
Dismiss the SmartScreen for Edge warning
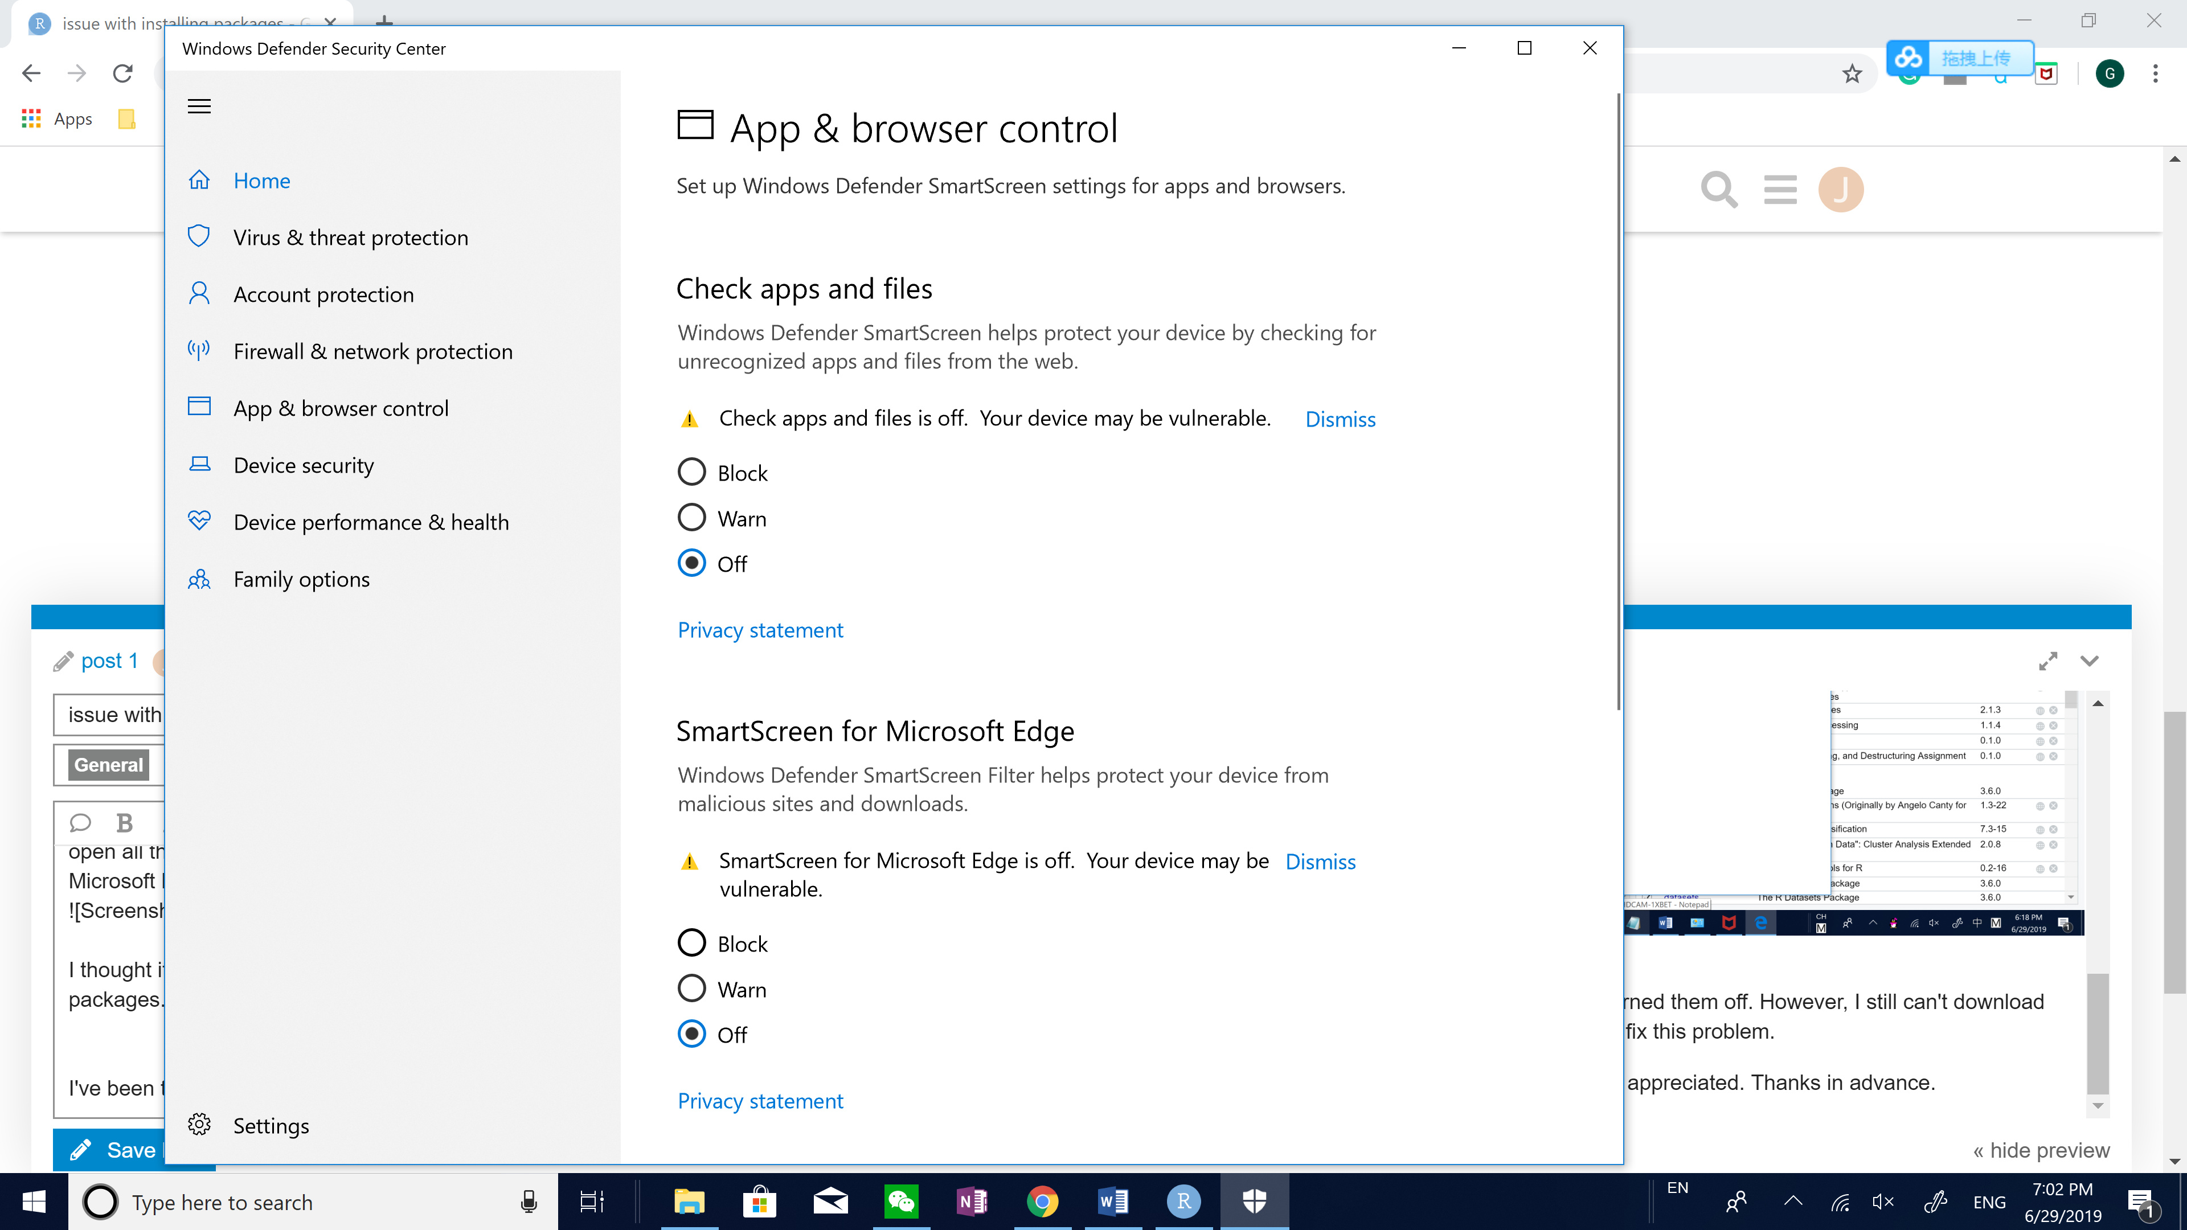[1320, 862]
